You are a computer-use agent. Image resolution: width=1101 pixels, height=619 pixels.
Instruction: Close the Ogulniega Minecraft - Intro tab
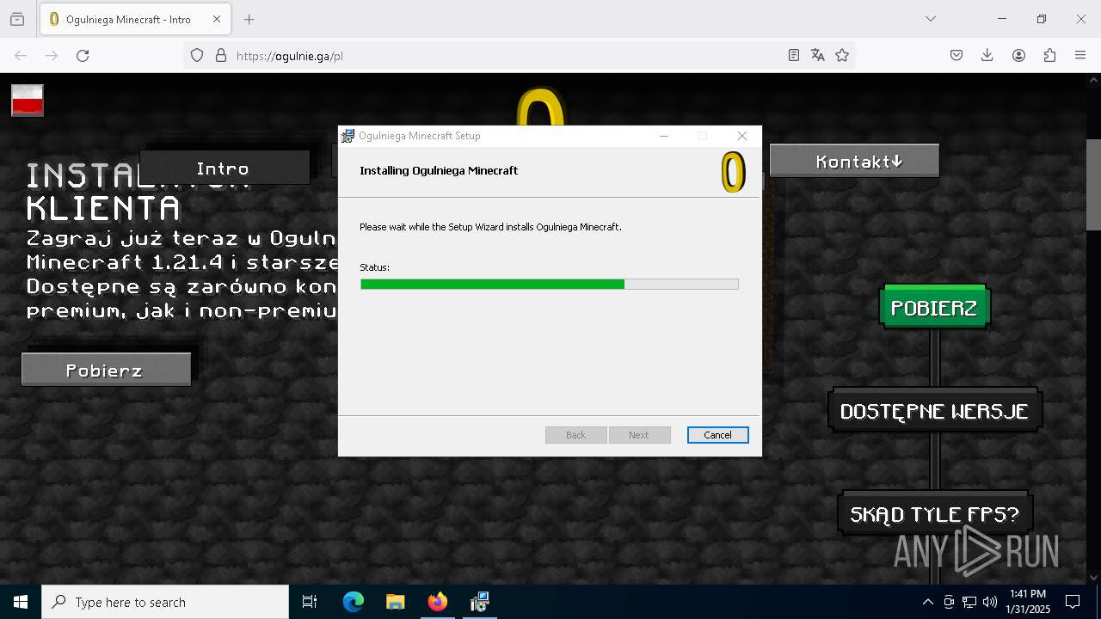click(x=217, y=19)
